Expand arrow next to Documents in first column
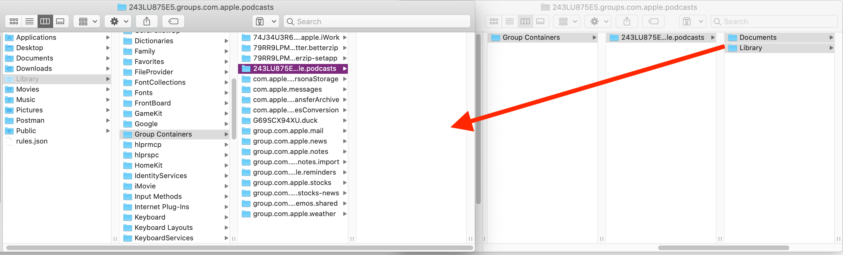This screenshot has height=255, width=843. (x=108, y=58)
